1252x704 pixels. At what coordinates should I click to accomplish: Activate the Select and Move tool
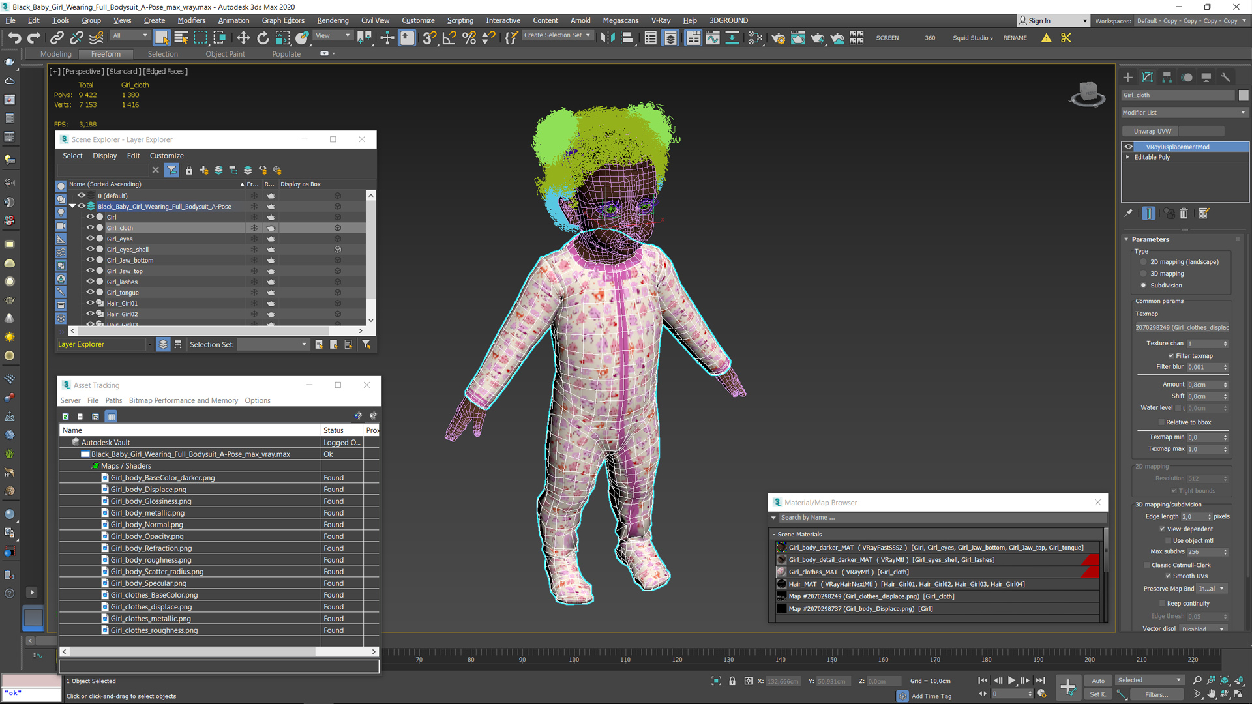tap(243, 38)
